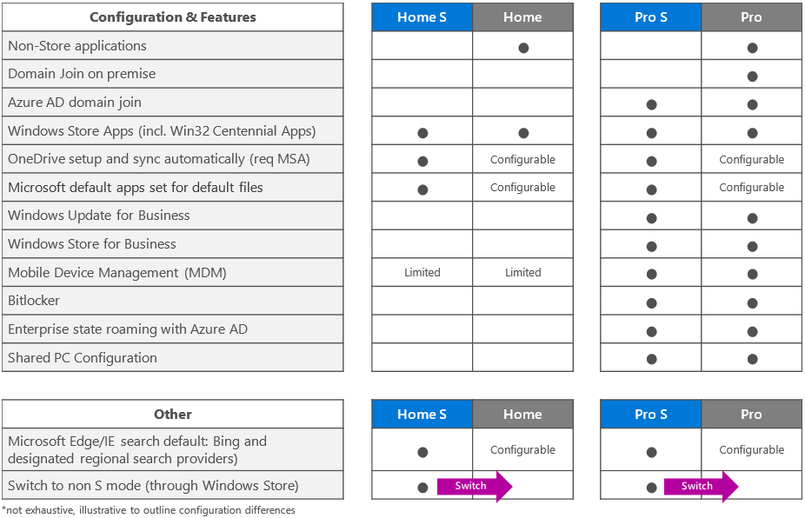Click the Pro S to Pro Switch arrow

pyautogui.click(x=700, y=487)
